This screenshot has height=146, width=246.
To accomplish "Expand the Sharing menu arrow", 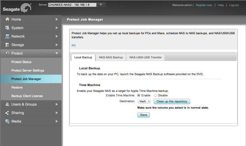I will point(57,113).
